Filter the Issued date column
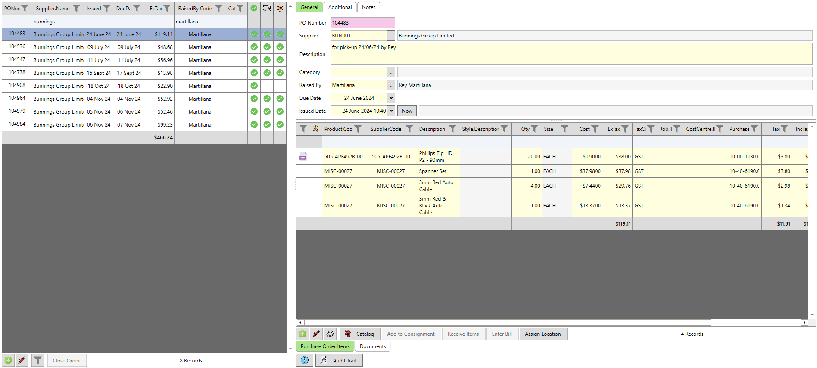817x368 pixels. (106, 8)
